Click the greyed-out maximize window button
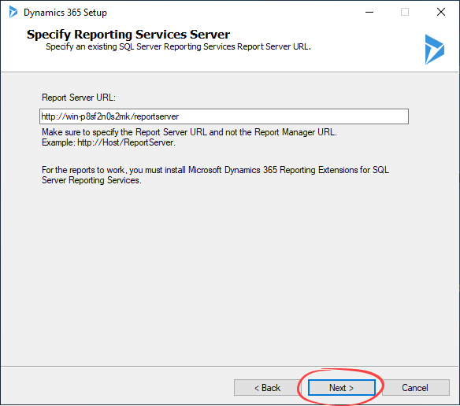Image resolution: width=460 pixels, height=406 pixels. (x=405, y=13)
